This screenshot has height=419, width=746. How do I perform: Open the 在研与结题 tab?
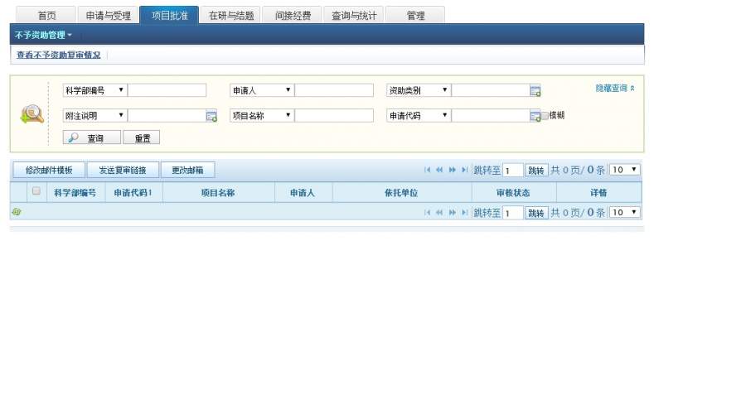[x=231, y=15]
